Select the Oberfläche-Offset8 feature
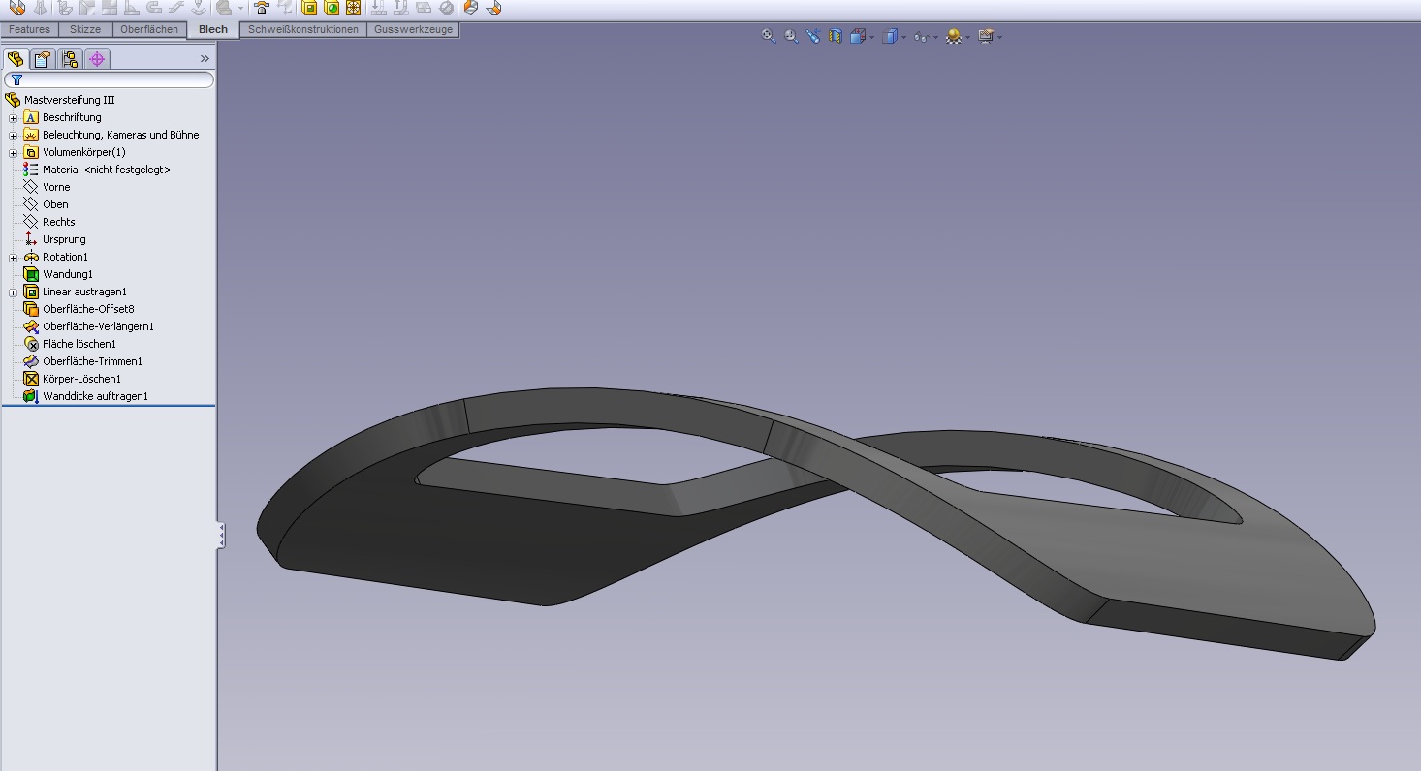Image resolution: width=1421 pixels, height=771 pixels. pos(88,309)
